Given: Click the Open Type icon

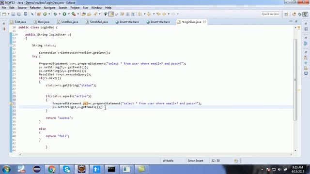Looking at the screenshot, I should 84,14.
